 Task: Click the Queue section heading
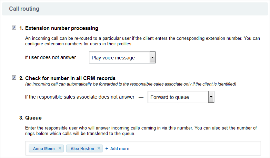[33, 117]
